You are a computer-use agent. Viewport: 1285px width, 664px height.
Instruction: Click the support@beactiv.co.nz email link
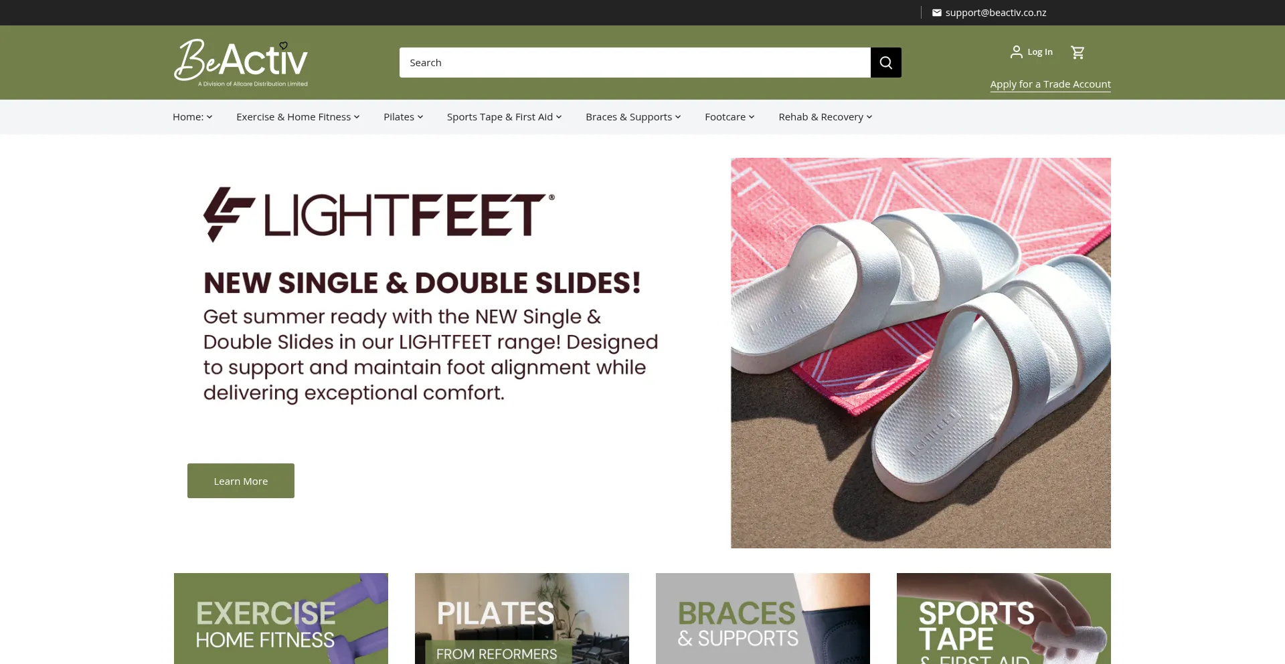(995, 13)
